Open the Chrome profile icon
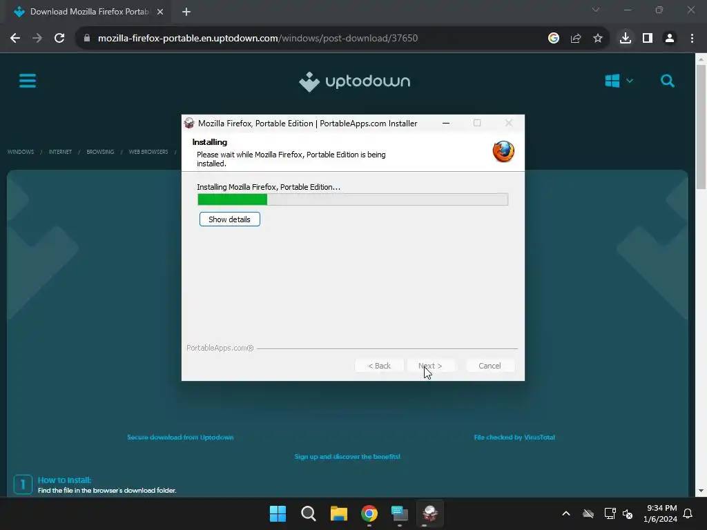Viewport: 707px width, 530px height. point(670,39)
